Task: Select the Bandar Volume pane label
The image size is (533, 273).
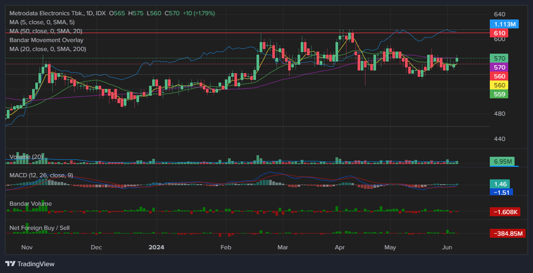Action: [31, 204]
